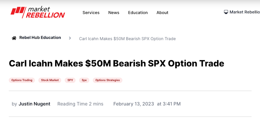Click the Reading Time 2 mins label

[80, 104]
